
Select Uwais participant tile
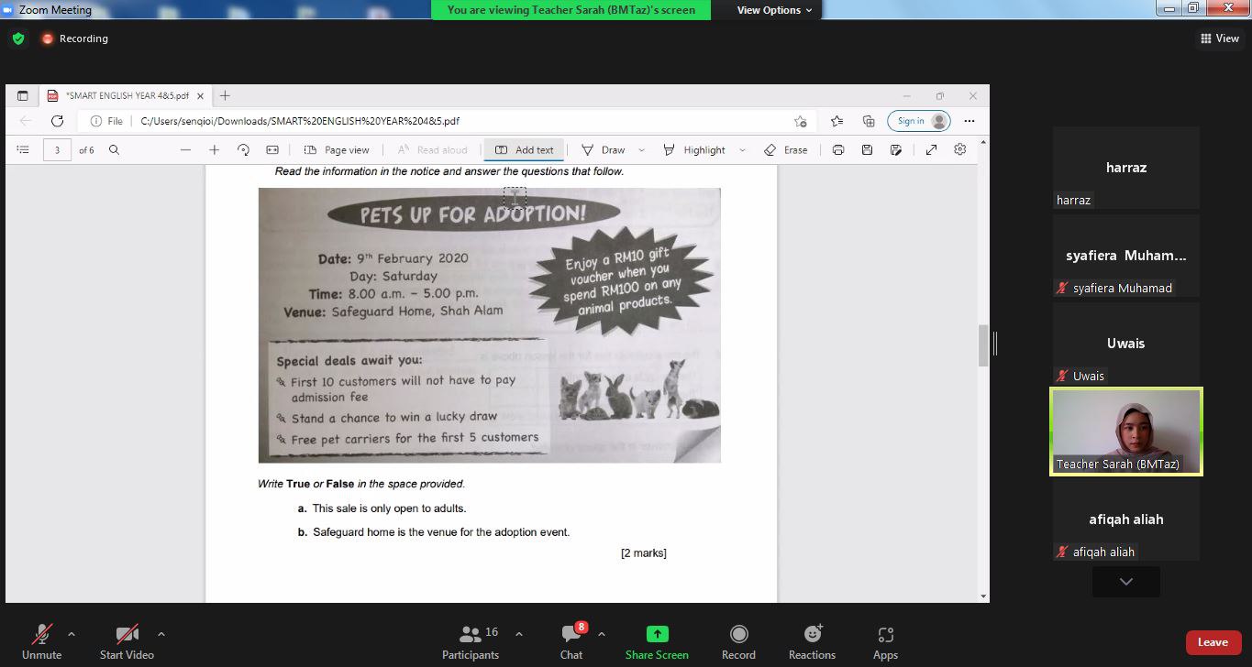point(1126,344)
